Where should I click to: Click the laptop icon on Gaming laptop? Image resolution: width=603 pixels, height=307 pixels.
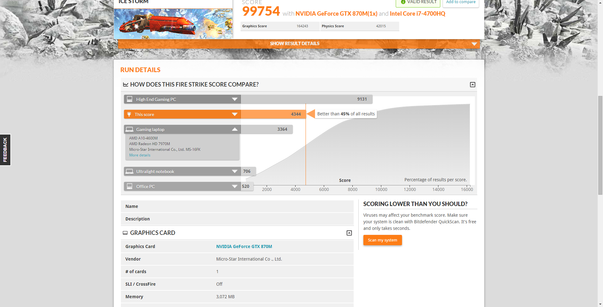(x=129, y=129)
